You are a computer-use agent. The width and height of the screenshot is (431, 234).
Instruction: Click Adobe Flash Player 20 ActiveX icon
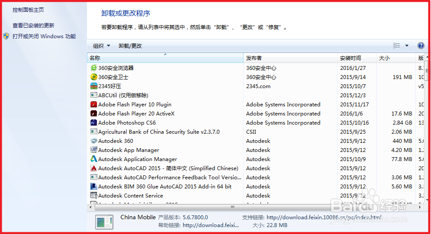pyautogui.click(x=94, y=113)
